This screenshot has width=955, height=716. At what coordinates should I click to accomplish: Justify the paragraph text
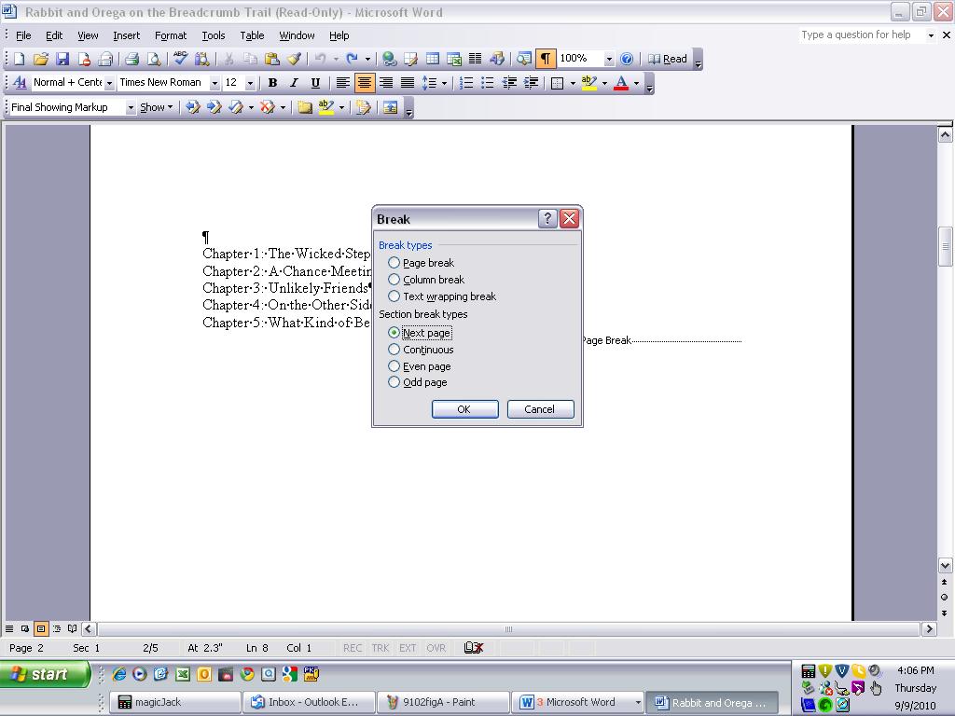point(408,83)
